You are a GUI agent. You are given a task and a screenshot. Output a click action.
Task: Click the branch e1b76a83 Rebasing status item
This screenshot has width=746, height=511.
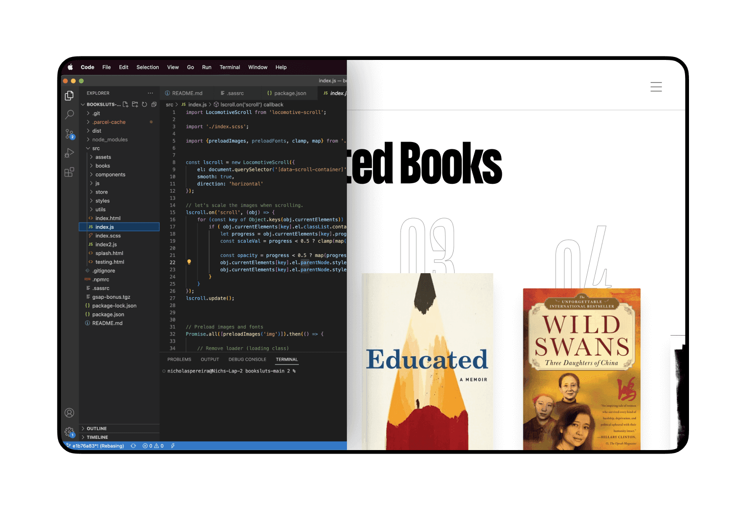pos(95,446)
